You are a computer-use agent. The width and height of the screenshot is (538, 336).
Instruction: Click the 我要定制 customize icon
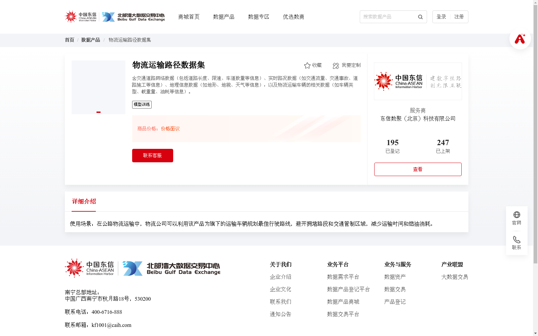pos(336,66)
